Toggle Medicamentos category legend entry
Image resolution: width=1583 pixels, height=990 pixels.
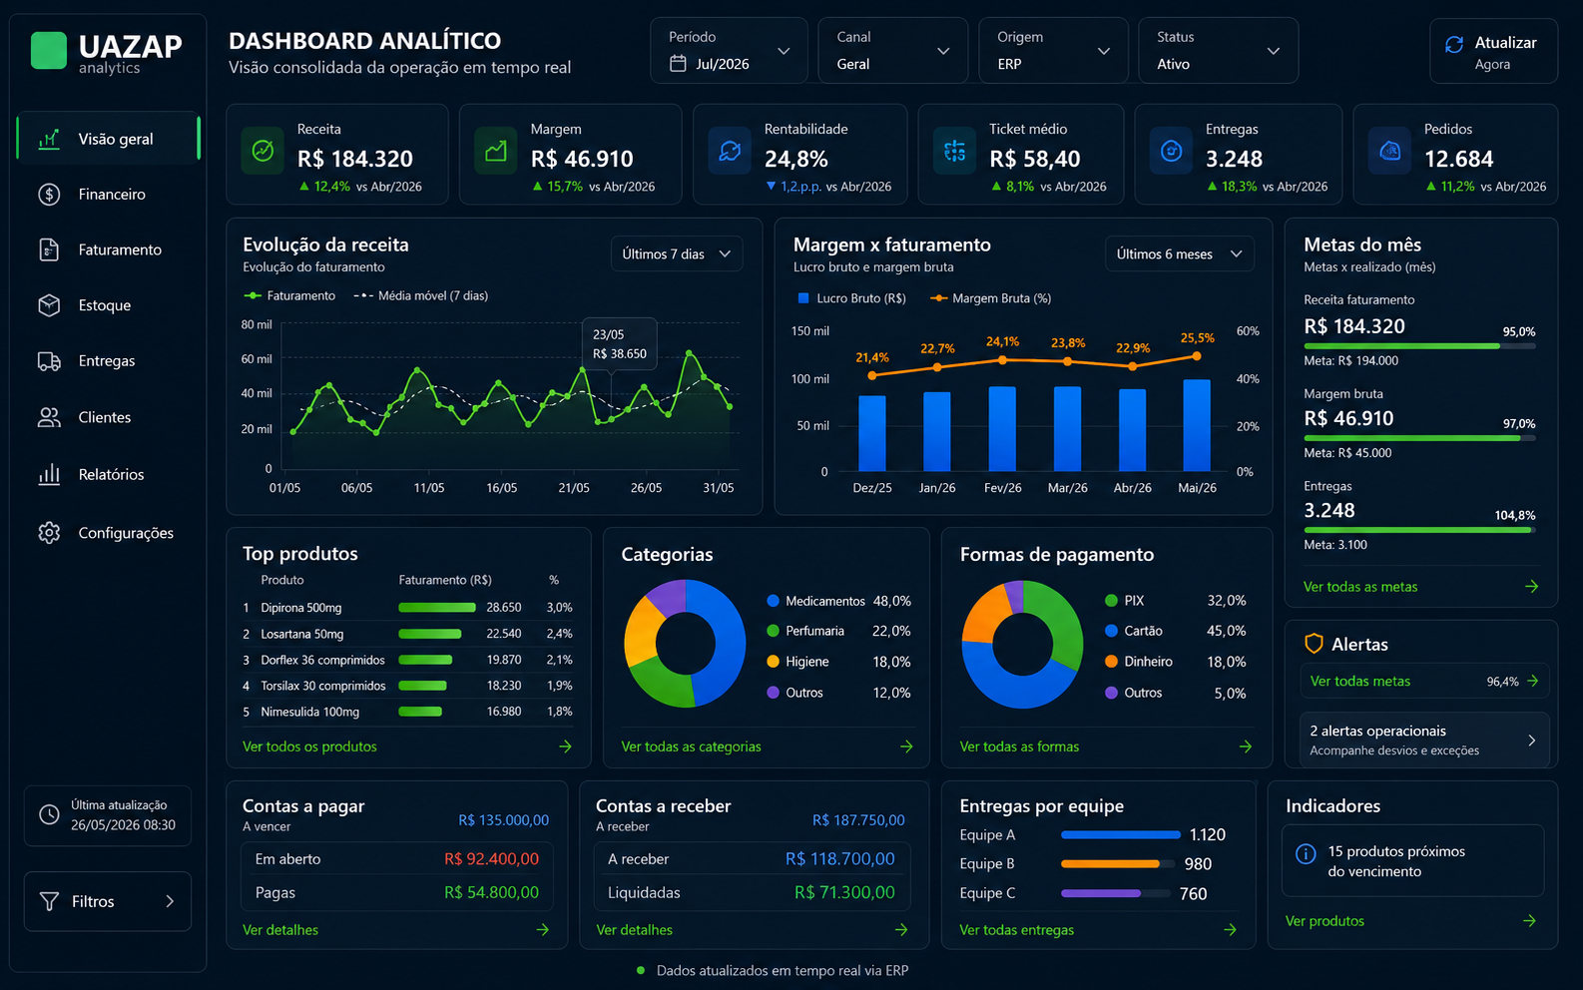(838, 601)
